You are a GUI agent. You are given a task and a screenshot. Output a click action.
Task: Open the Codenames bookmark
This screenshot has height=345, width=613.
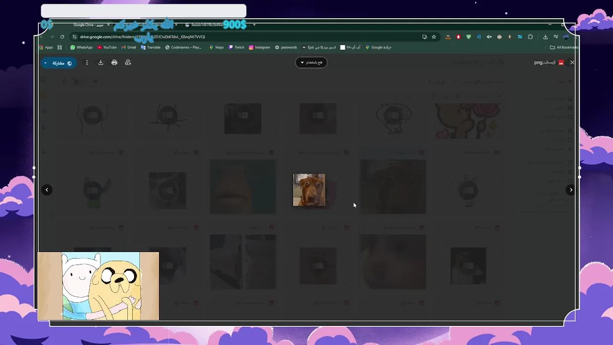pyautogui.click(x=183, y=47)
